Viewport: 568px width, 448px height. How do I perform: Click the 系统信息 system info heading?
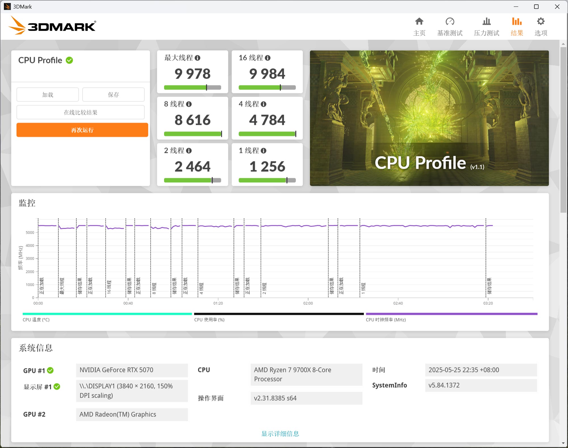point(36,348)
